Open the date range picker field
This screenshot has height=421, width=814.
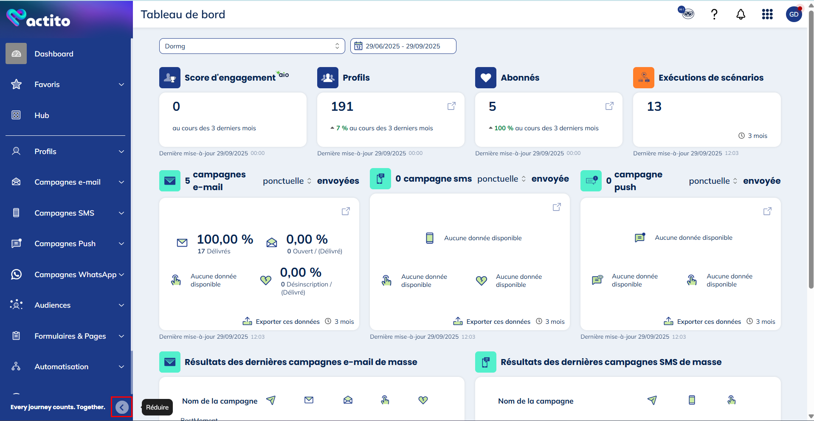[403, 46]
